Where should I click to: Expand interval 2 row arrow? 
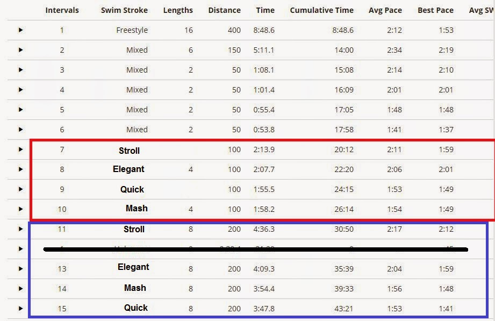point(20,50)
